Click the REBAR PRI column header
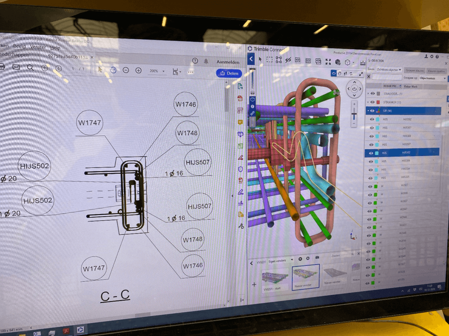449x336 pixels. (x=392, y=86)
